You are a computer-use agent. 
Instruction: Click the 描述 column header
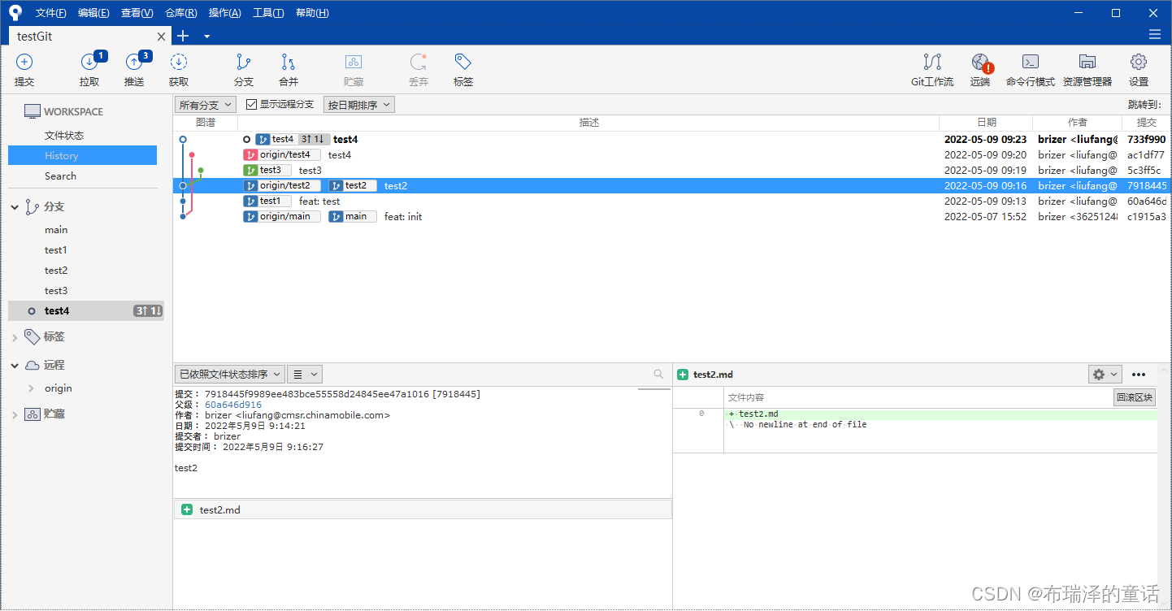tap(588, 123)
